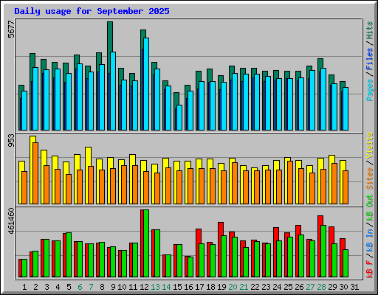Click day 24 on the x-axis

(277, 287)
